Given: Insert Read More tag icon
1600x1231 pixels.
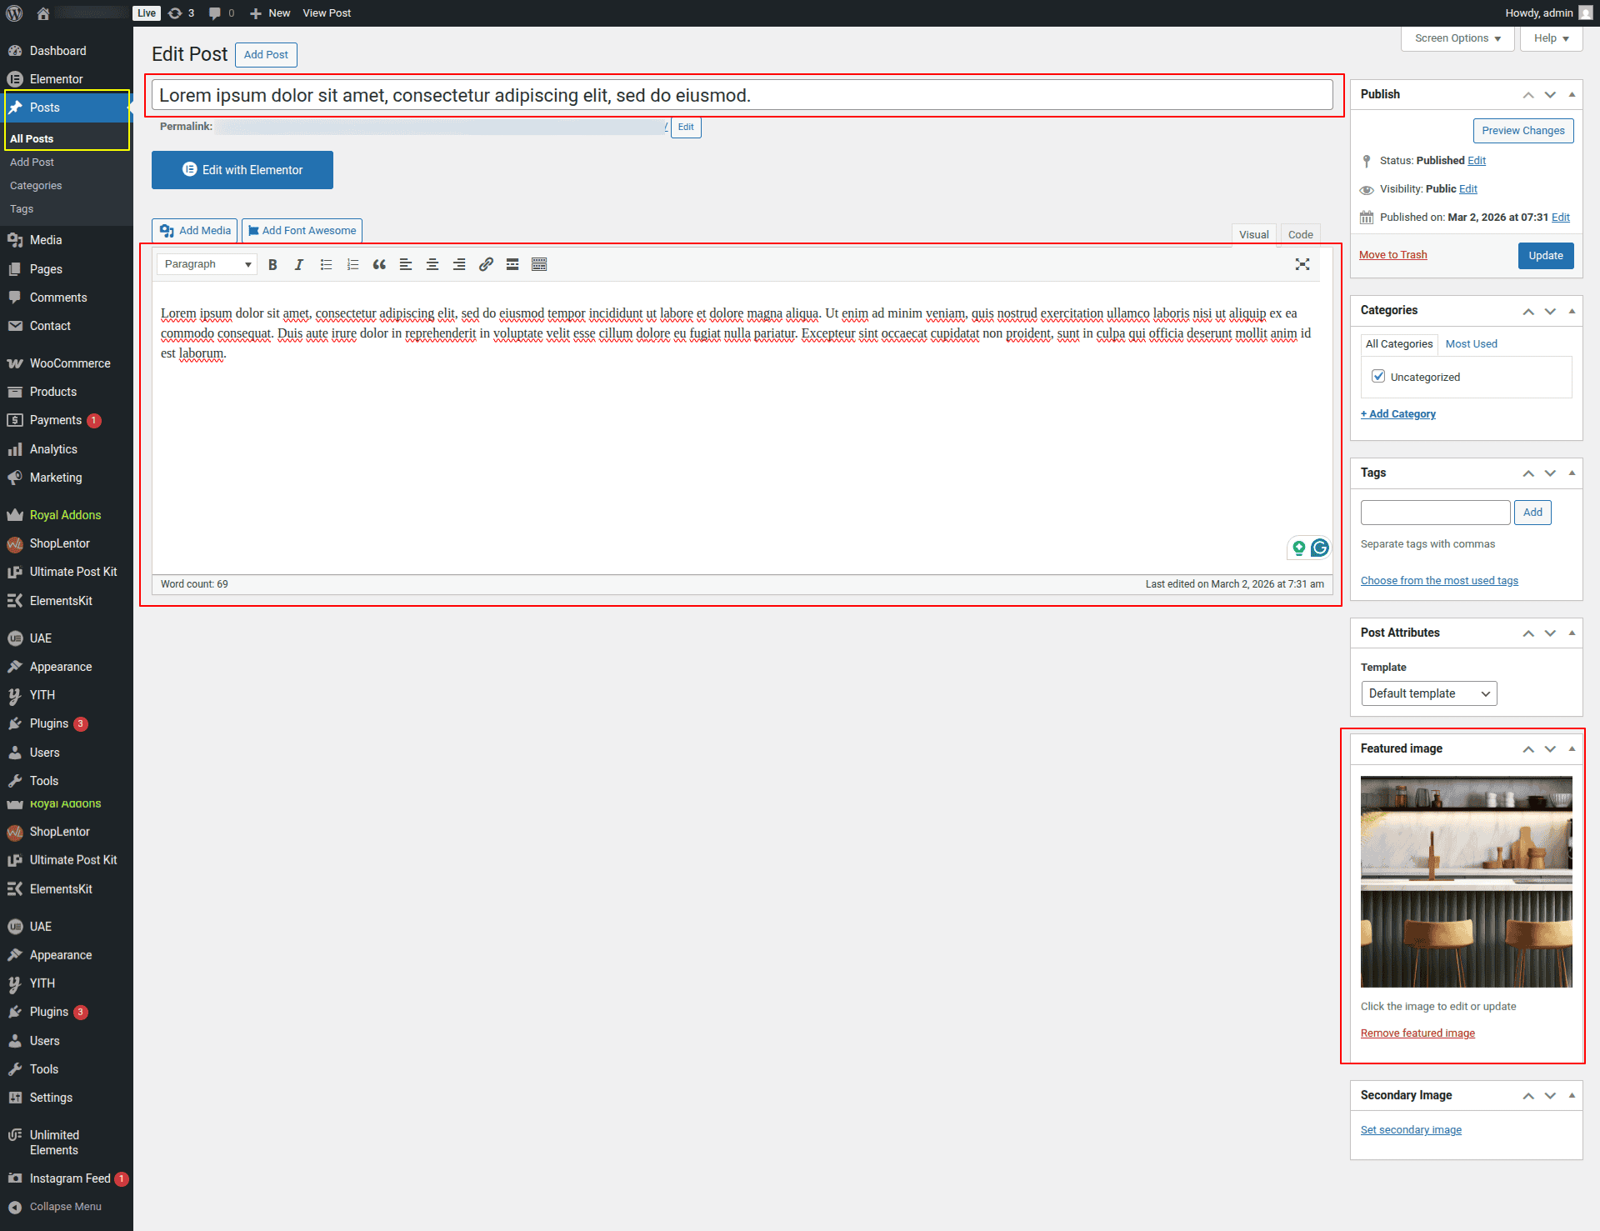Looking at the screenshot, I should tap(512, 264).
